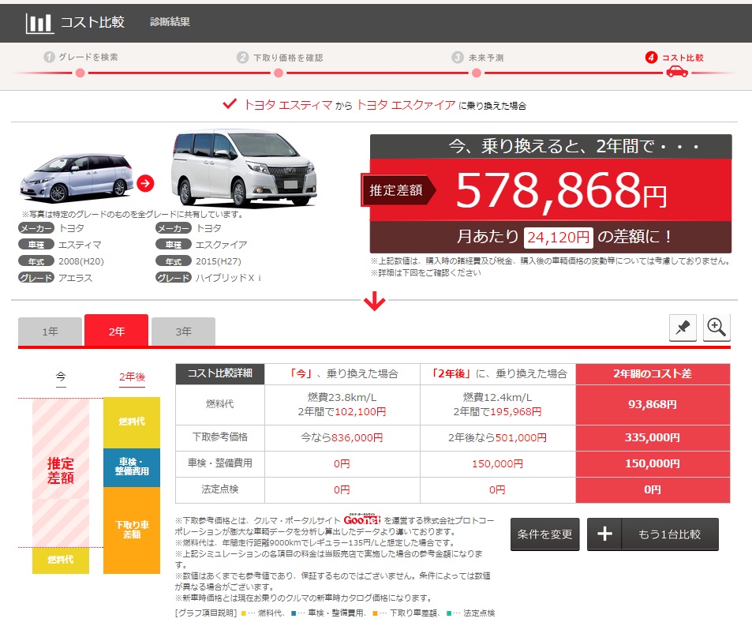Image resolution: width=752 pixels, height=626 pixels.
Task: Click the orange 下取り車差額 bar segment
Action: coord(132,530)
